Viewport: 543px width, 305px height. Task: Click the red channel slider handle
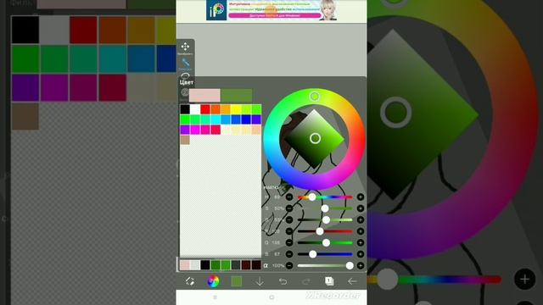click(320, 231)
